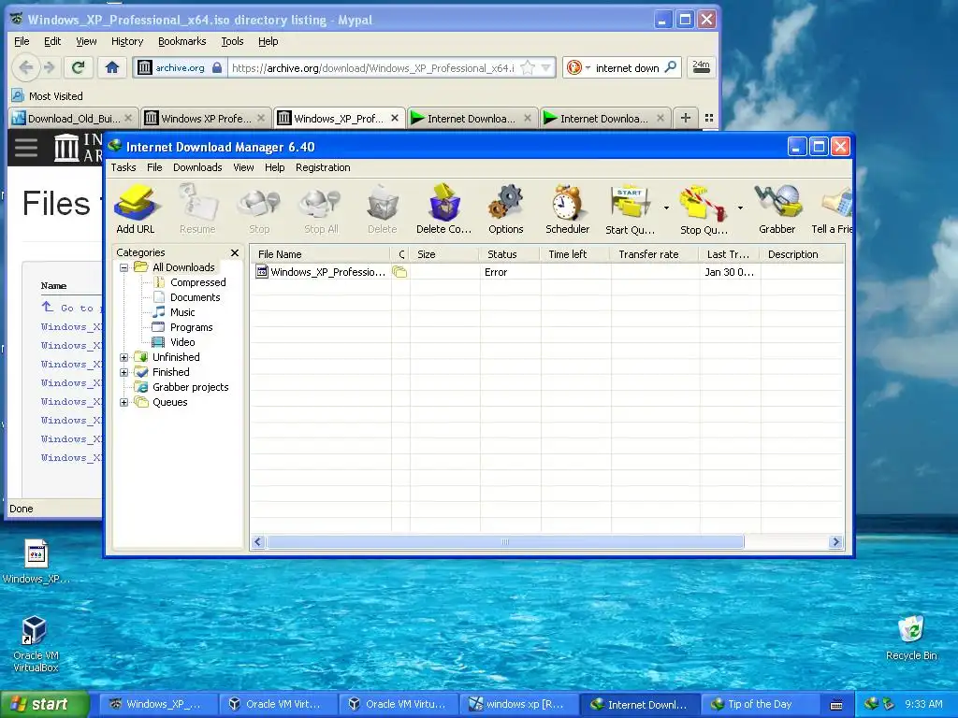The image size is (958, 718).
Task: Select the Windows_XP_Professio... download row
Action: 547,272
